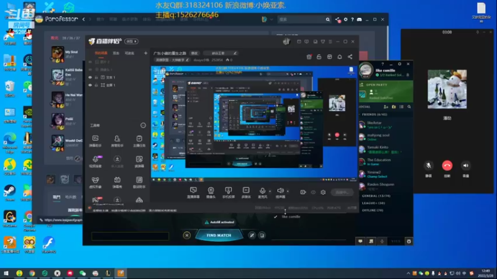Click the notification bell above the stream preview
The width and height of the screenshot is (497, 279).
click(339, 56)
